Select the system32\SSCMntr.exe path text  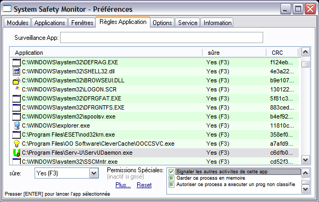pos(70,162)
